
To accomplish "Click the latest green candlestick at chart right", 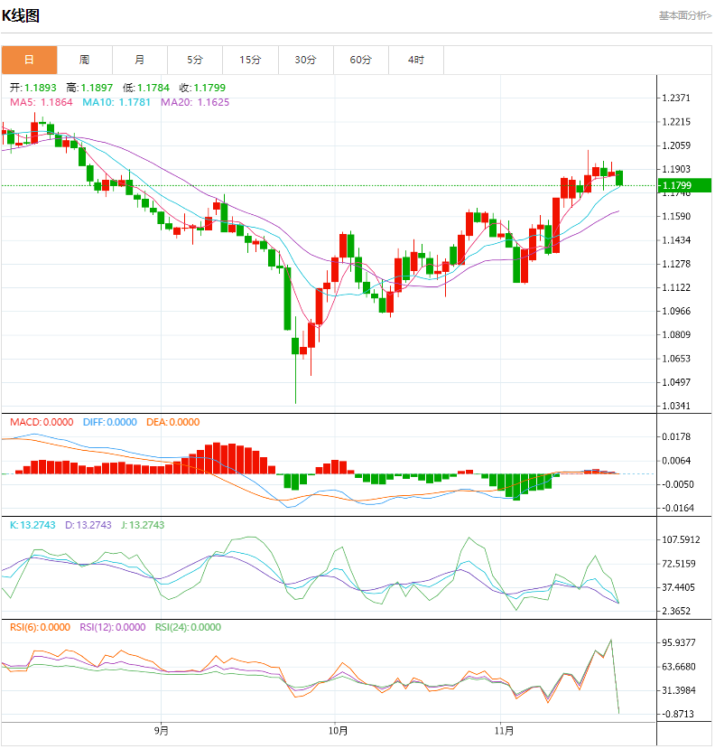I will coord(619,178).
